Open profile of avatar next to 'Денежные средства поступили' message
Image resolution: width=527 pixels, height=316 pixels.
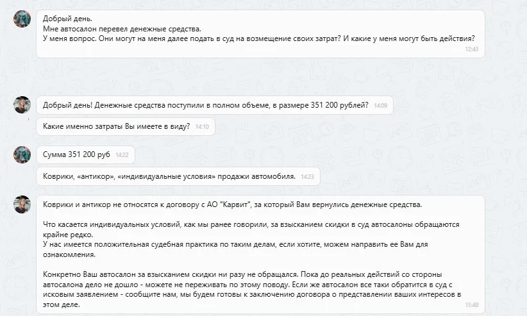(22, 104)
